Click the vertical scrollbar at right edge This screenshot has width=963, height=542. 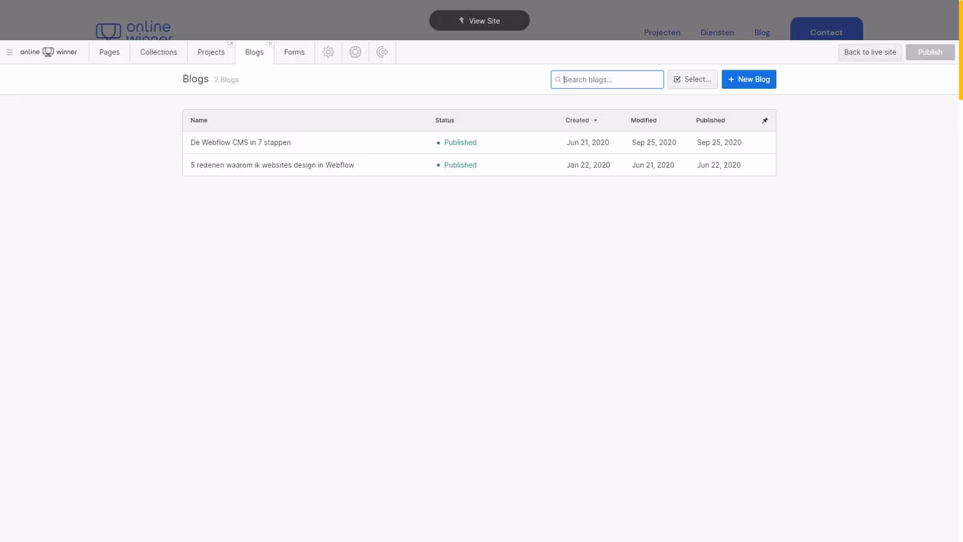click(x=960, y=50)
